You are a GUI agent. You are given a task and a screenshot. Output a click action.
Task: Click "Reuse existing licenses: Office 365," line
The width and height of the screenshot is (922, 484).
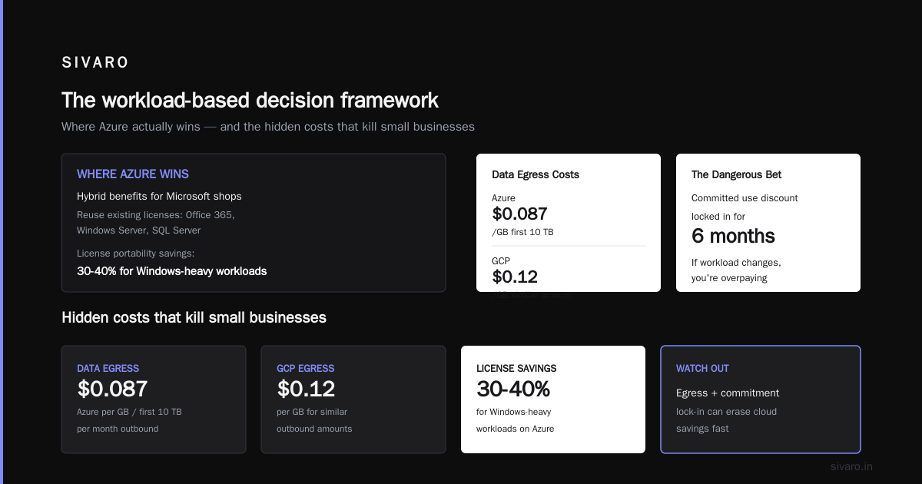coord(156,215)
